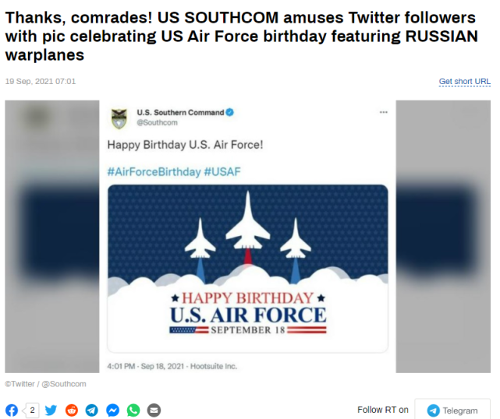Share article by email icon

pyautogui.click(x=154, y=410)
